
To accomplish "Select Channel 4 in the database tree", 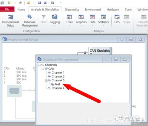I will pyautogui.click(x=58, y=88).
